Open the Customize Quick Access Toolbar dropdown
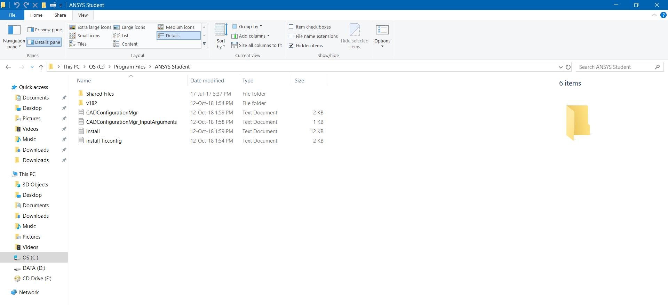The height and width of the screenshot is (305, 668). [x=61, y=5]
